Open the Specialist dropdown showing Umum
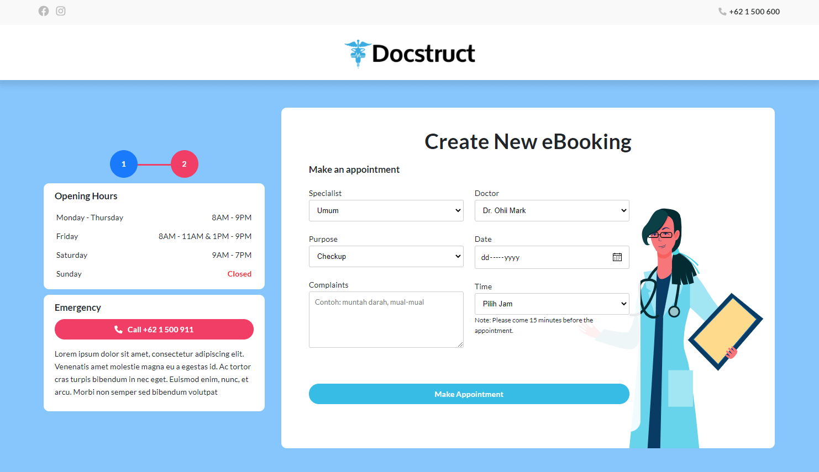The width and height of the screenshot is (819, 472). click(386, 210)
